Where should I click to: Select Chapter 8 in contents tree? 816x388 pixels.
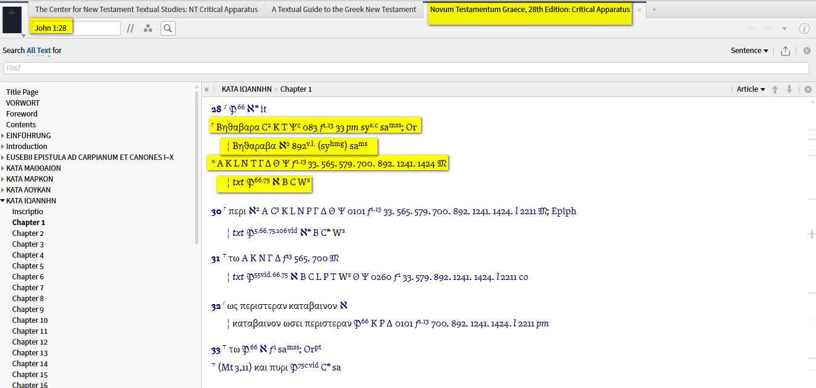click(28, 299)
